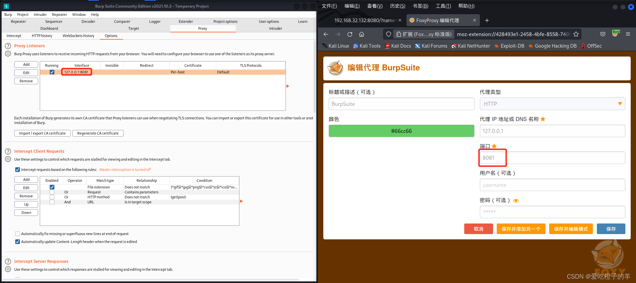The width and height of the screenshot is (636, 283).
Task: Open the Pocket save icon
Action: [x=603, y=34]
